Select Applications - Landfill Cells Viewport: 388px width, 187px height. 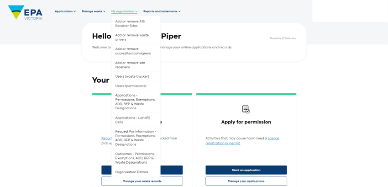pos(136,120)
